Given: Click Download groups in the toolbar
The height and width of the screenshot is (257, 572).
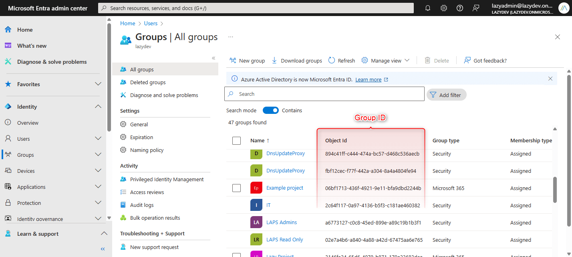Looking at the screenshot, I should pos(297,61).
